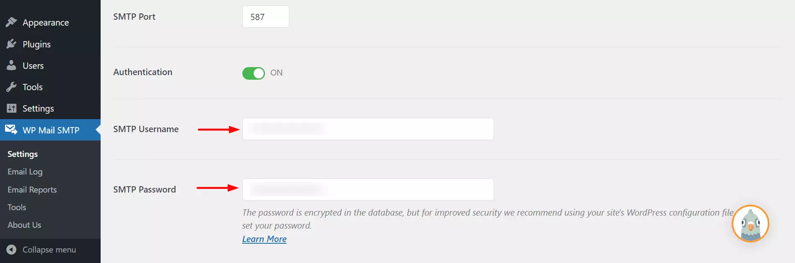Open the About Us page
Screen dimensions: 795x263
(x=24, y=225)
